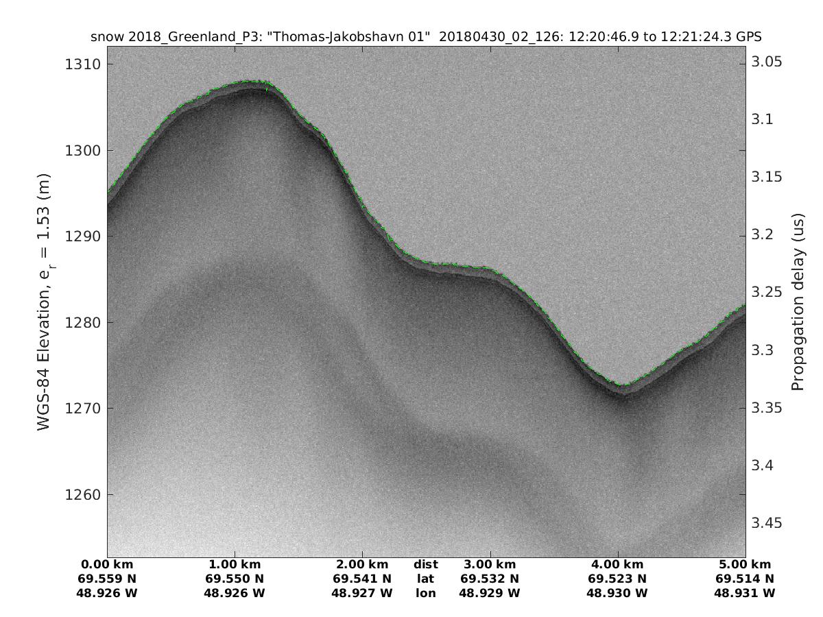This screenshot has width=823, height=617.
Task: Click the "2.00 km" distance label
Action: 361,565
